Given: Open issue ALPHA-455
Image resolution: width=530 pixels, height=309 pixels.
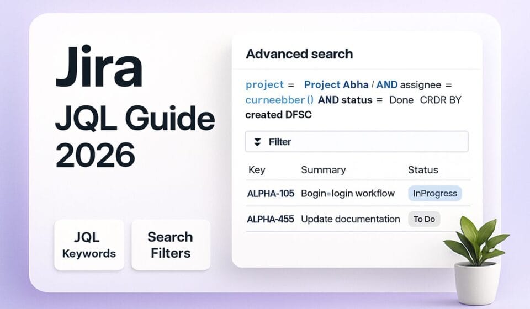Looking at the screenshot, I should coord(271,219).
